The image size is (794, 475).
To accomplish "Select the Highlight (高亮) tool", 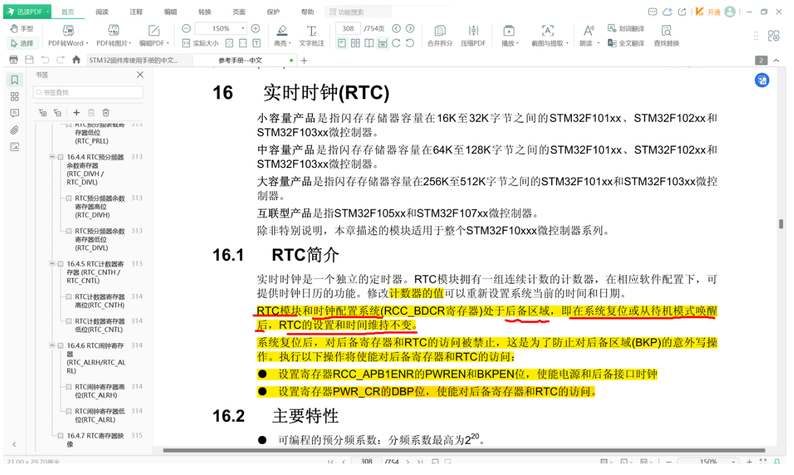I will point(281,35).
